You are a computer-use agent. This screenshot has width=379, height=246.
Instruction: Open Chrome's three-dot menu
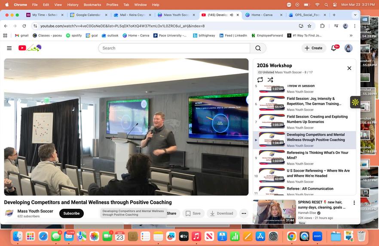point(355,26)
